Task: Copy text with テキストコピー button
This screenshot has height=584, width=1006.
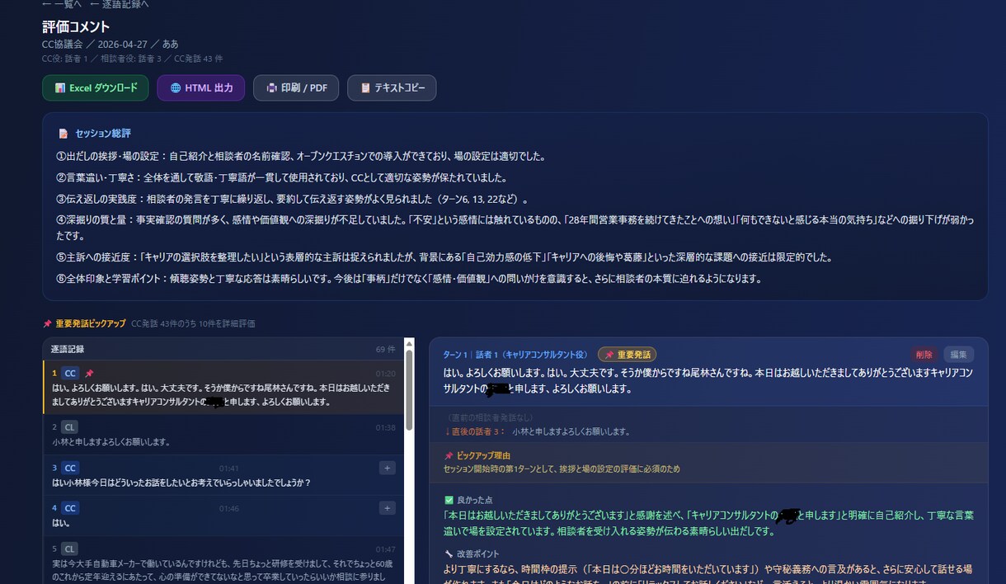Action: [392, 87]
